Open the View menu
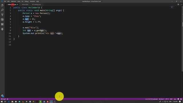Image resolution: width=183 pixels, height=103 pixels. pos(19,1)
